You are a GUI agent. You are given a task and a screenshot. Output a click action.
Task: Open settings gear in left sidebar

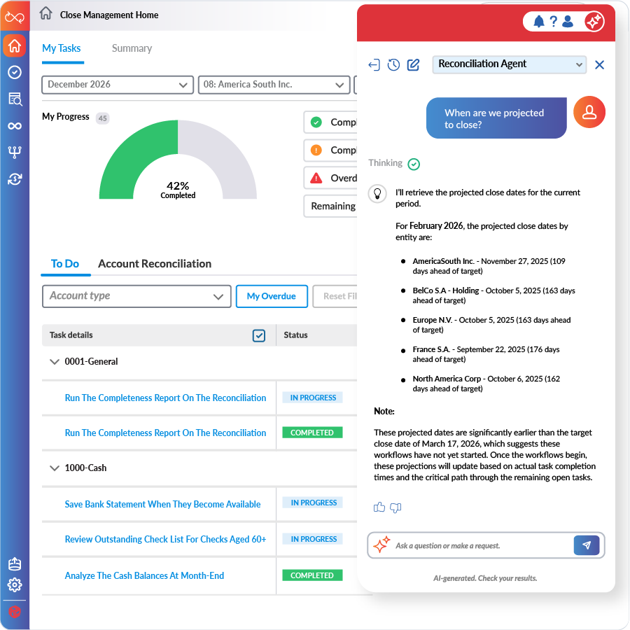tap(15, 584)
